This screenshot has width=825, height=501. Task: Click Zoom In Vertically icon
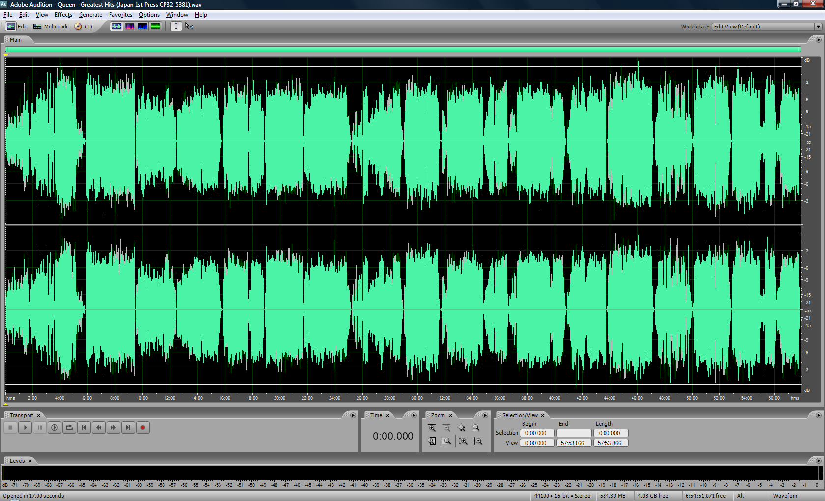coord(463,441)
